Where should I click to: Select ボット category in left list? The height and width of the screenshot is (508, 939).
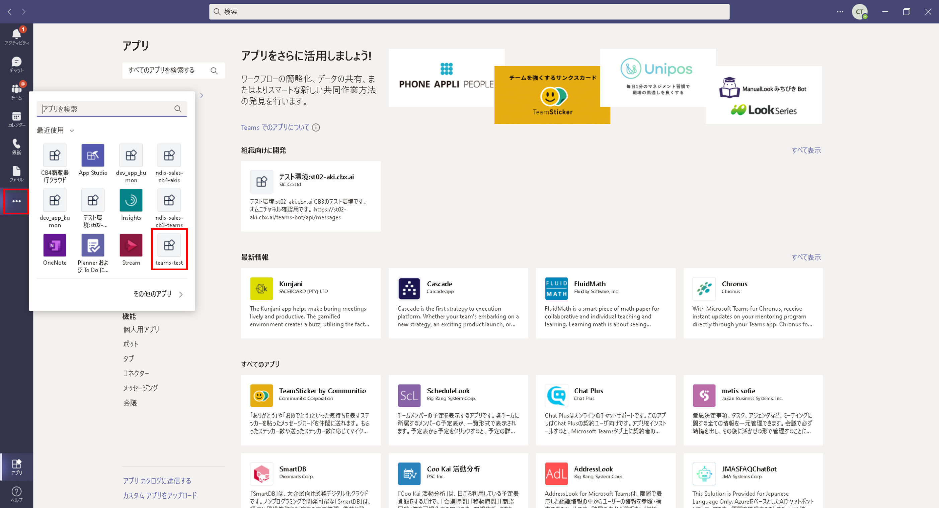tap(131, 344)
